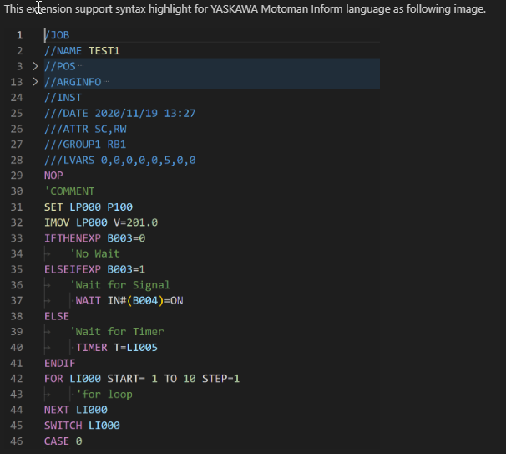The height and width of the screenshot is (454, 506).
Task: Click line number 42 in the gutter
Action: (17, 379)
